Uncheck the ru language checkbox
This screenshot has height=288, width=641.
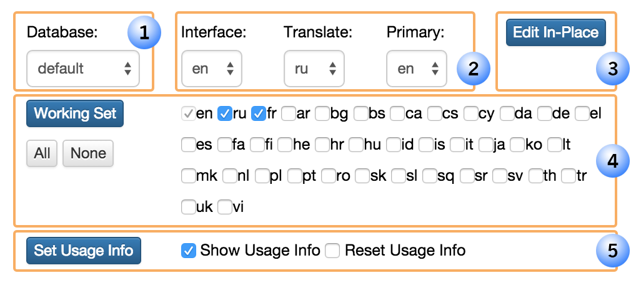pos(224,114)
